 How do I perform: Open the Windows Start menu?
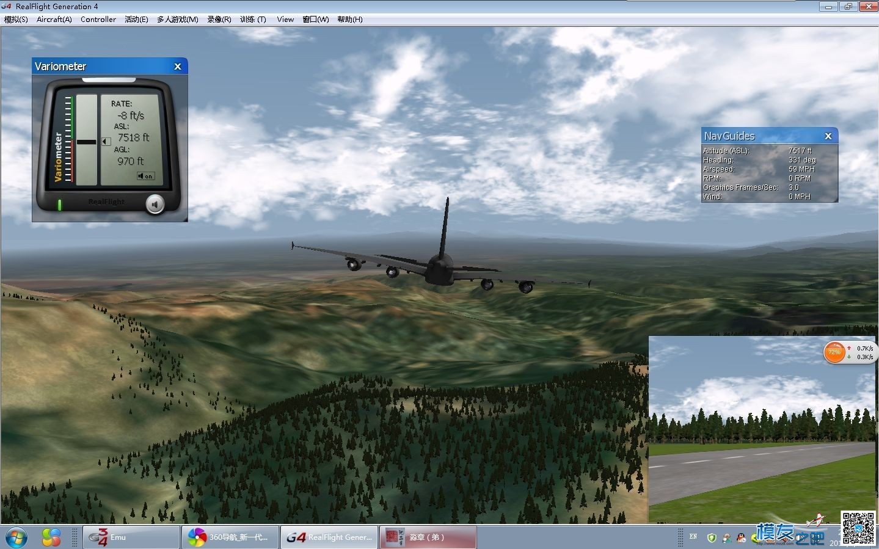(16, 537)
